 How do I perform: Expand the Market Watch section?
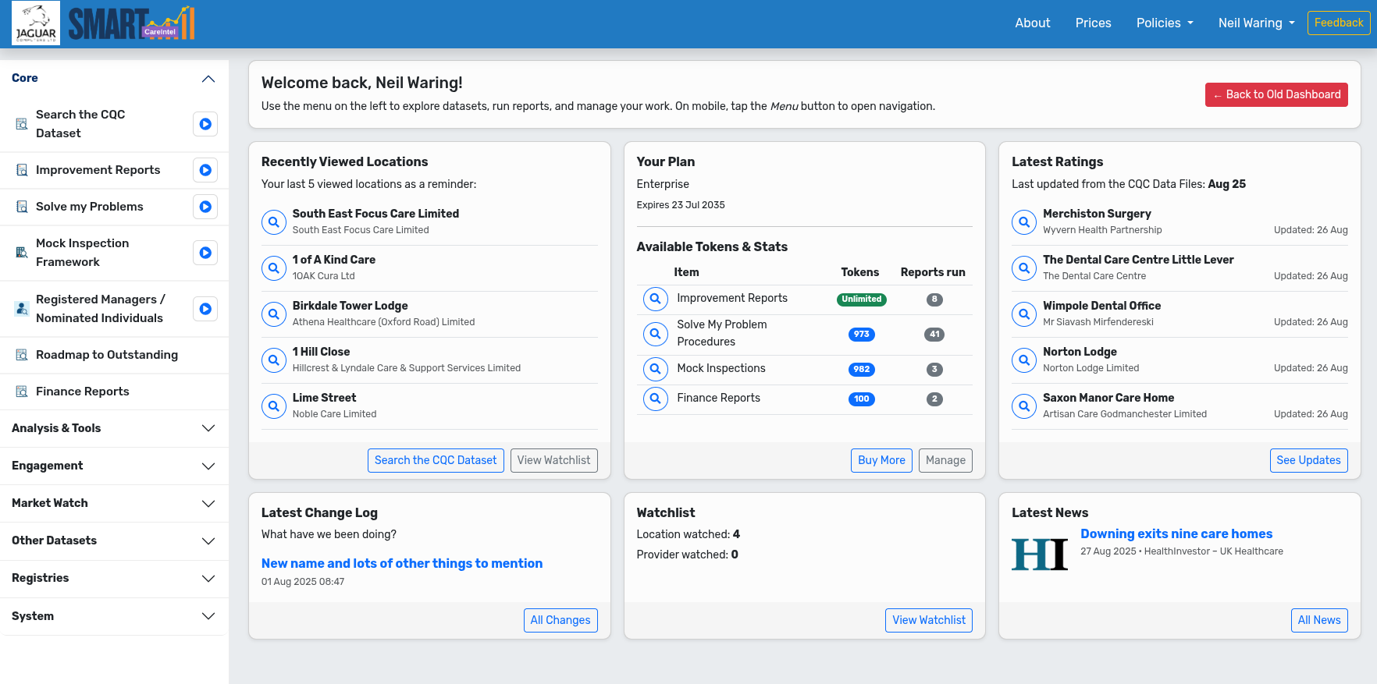click(x=208, y=504)
